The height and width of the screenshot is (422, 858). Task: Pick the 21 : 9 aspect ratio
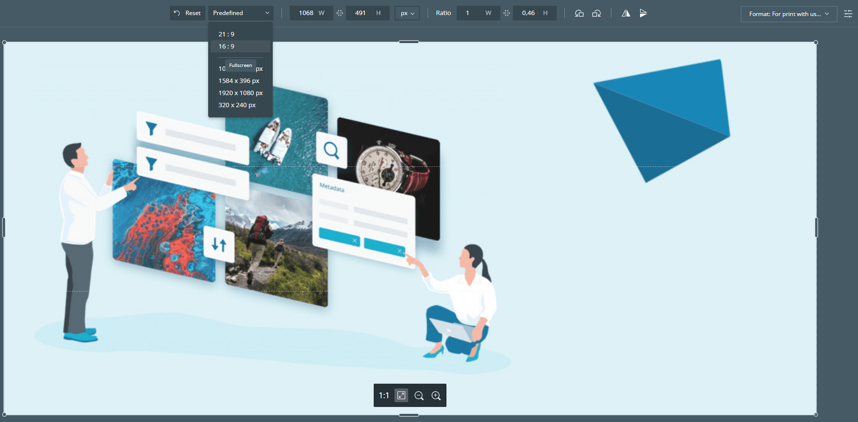tap(227, 34)
